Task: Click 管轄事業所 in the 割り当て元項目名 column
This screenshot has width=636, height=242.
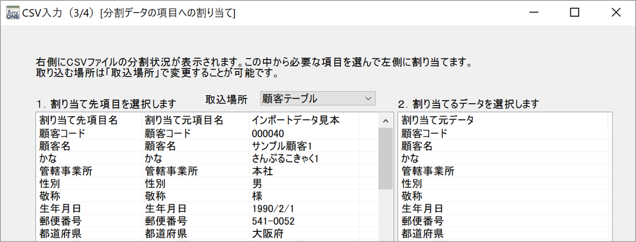Action: pos(171,171)
